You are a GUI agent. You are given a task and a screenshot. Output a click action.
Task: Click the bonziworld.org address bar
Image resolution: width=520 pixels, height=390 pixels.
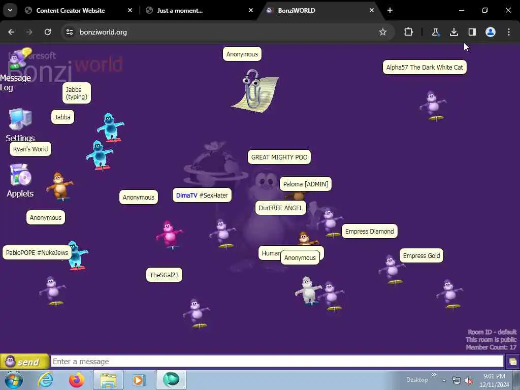227,32
